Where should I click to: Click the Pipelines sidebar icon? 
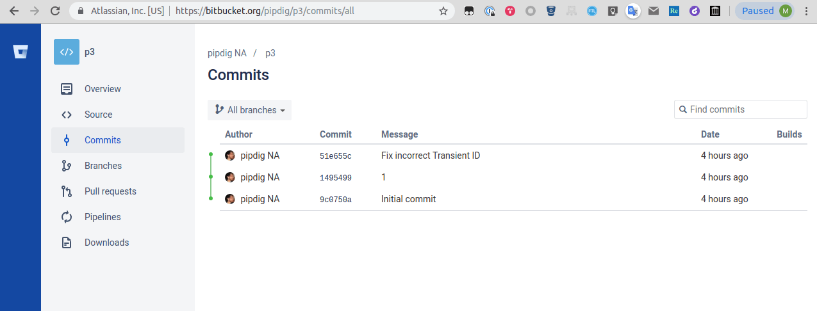click(67, 217)
